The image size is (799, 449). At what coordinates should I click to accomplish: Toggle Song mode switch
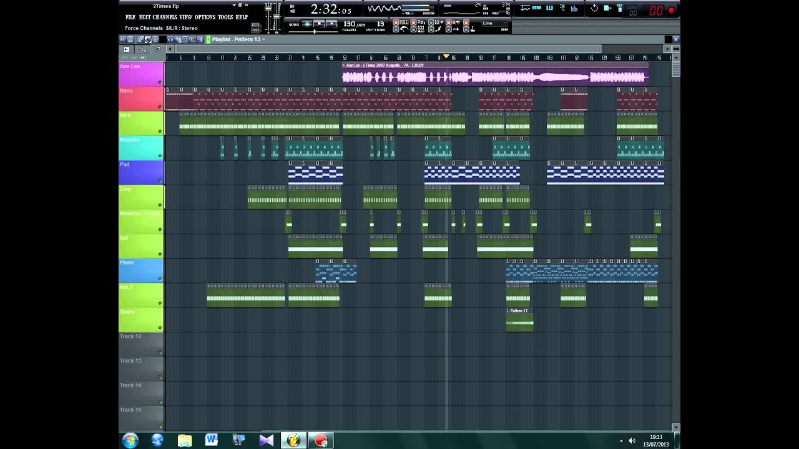(294, 24)
